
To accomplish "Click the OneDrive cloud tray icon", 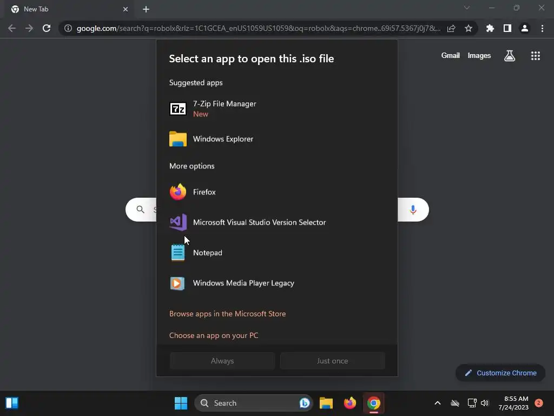I will 454,403.
